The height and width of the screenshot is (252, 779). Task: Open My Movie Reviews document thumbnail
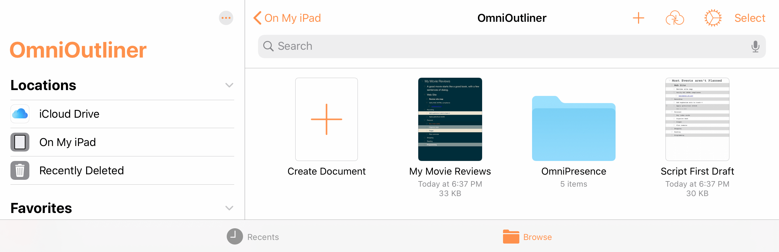click(x=450, y=119)
